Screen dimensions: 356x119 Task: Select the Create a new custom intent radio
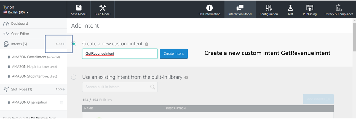(74, 44)
